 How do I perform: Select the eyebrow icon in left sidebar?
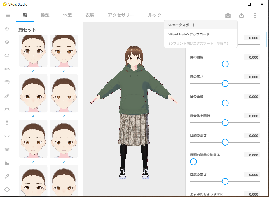(x=7, y=68)
